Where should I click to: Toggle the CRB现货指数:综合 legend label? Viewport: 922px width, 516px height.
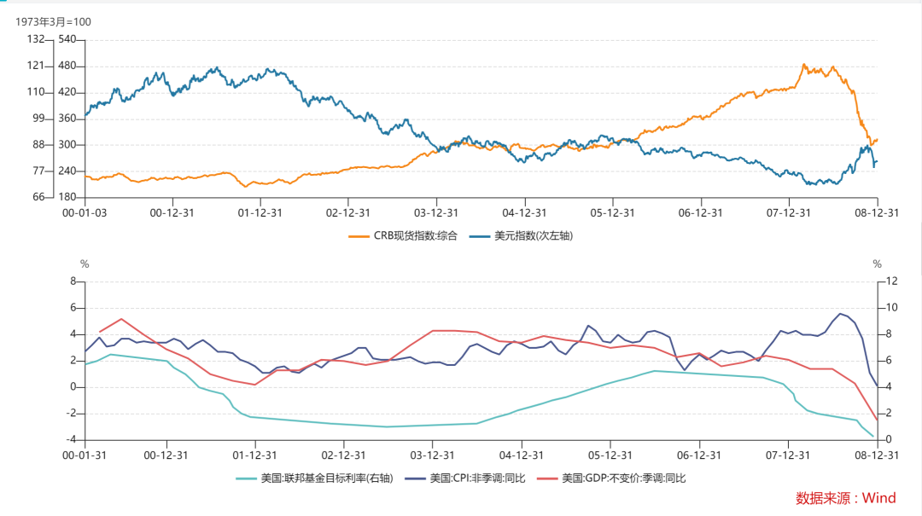(415, 236)
